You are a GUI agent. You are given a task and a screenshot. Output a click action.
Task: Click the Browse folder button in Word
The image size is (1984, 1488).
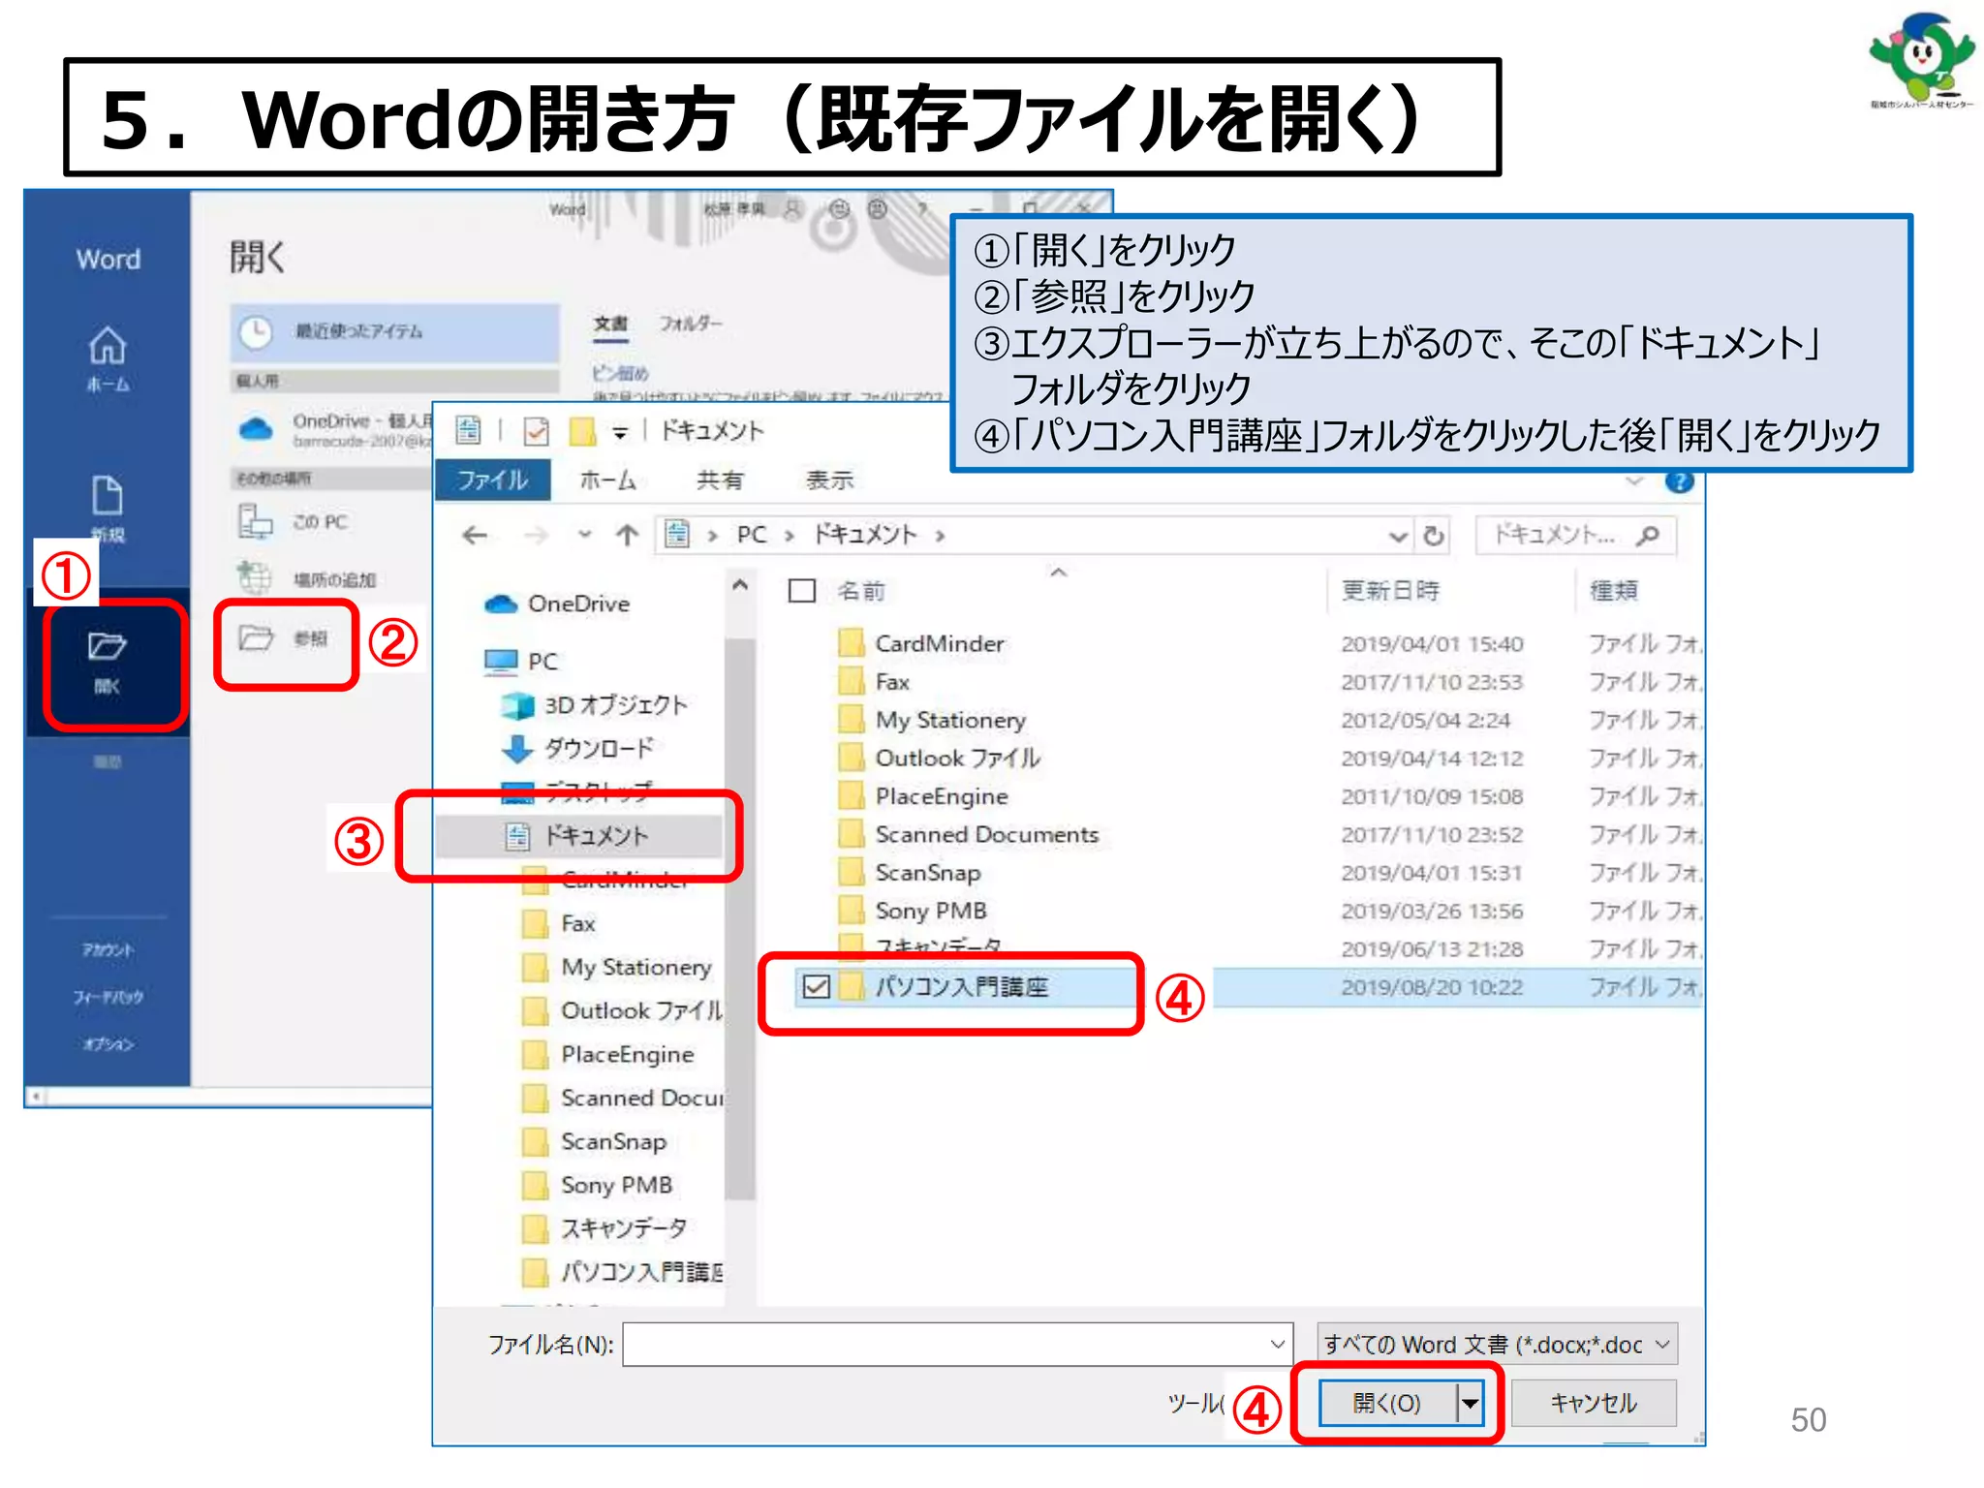point(285,639)
